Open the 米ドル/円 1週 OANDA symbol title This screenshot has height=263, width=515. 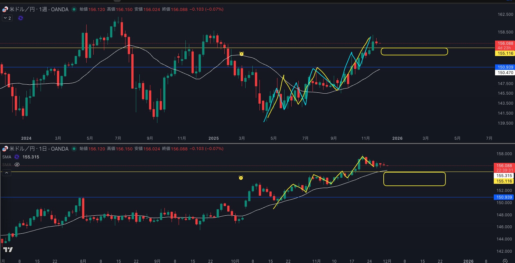39,9
